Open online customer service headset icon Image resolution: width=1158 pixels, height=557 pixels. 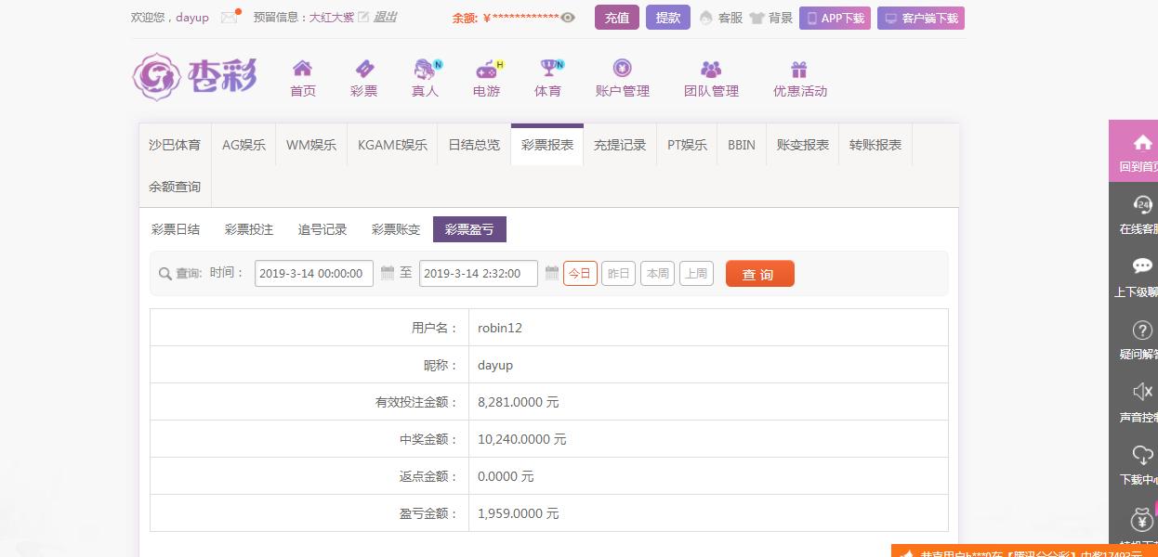(x=1142, y=205)
